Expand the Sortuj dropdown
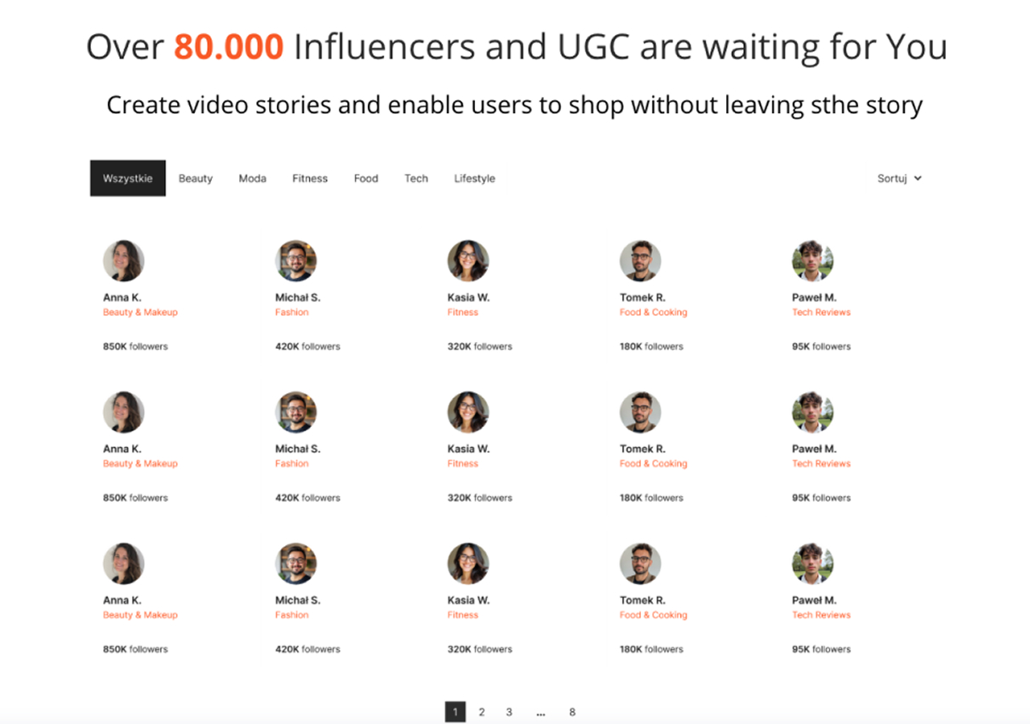Viewport: 1030px width, 724px height. tap(899, 179)
